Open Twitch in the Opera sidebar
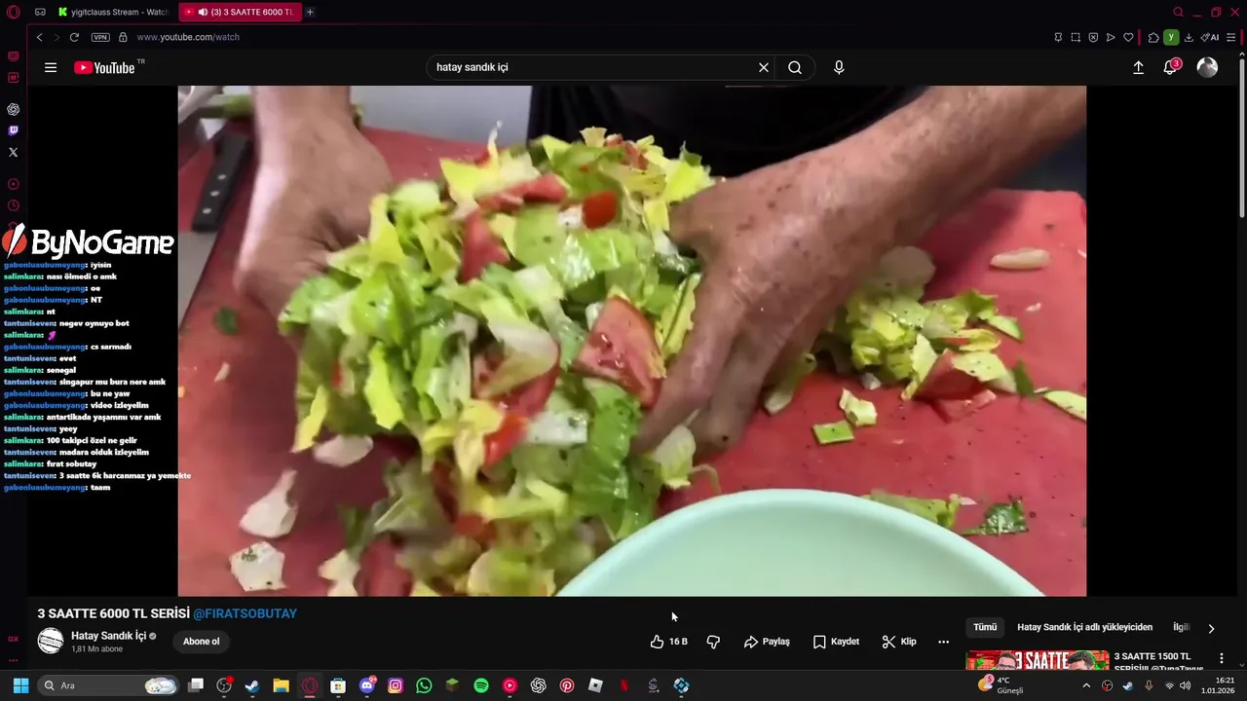Image resolution: width=1247 pixels, height=701 pixels. [x=13, y=130]
